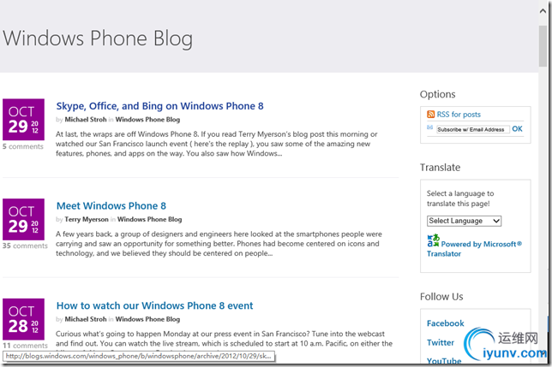Click the Oct 29 date tile for Meet Windows Phone 8

tap(24, 219)
